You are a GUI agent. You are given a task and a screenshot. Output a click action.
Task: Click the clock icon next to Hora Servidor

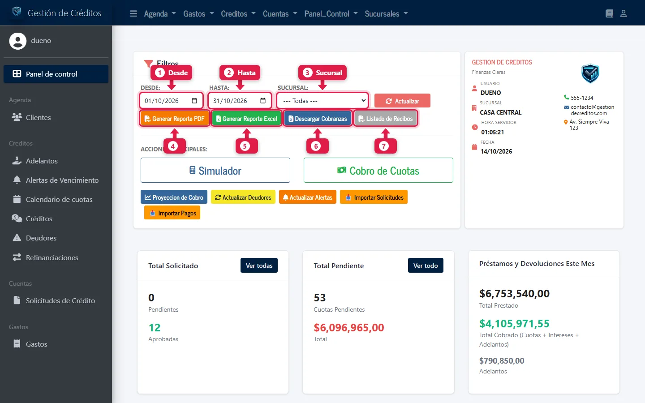(475, 127)
